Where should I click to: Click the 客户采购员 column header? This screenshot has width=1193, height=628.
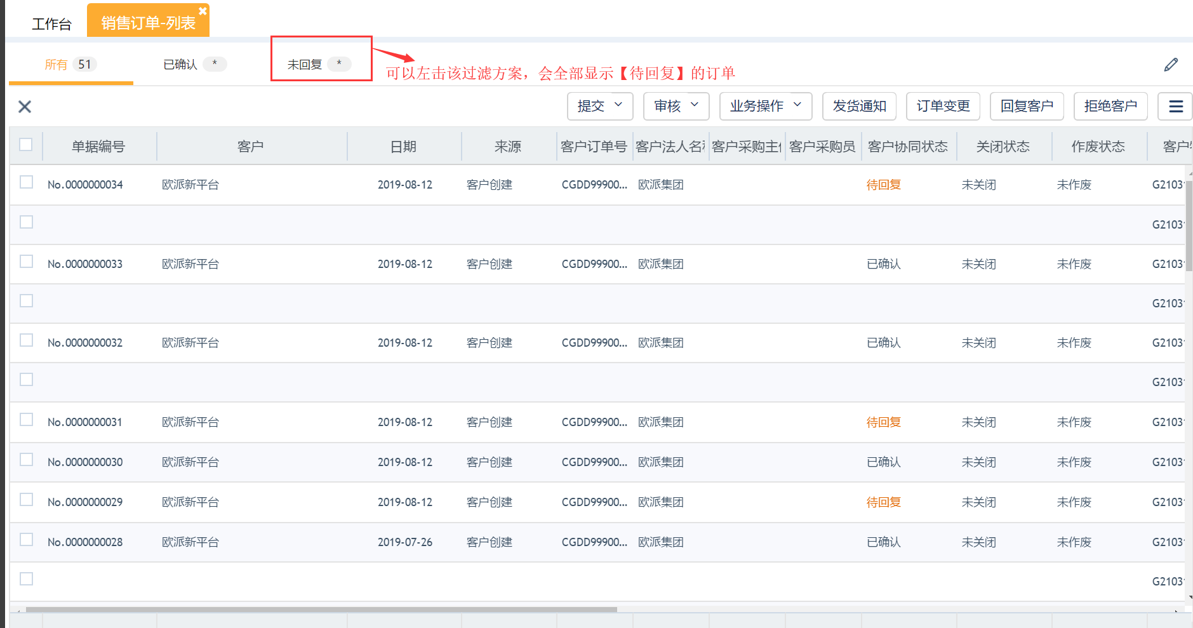822,147
